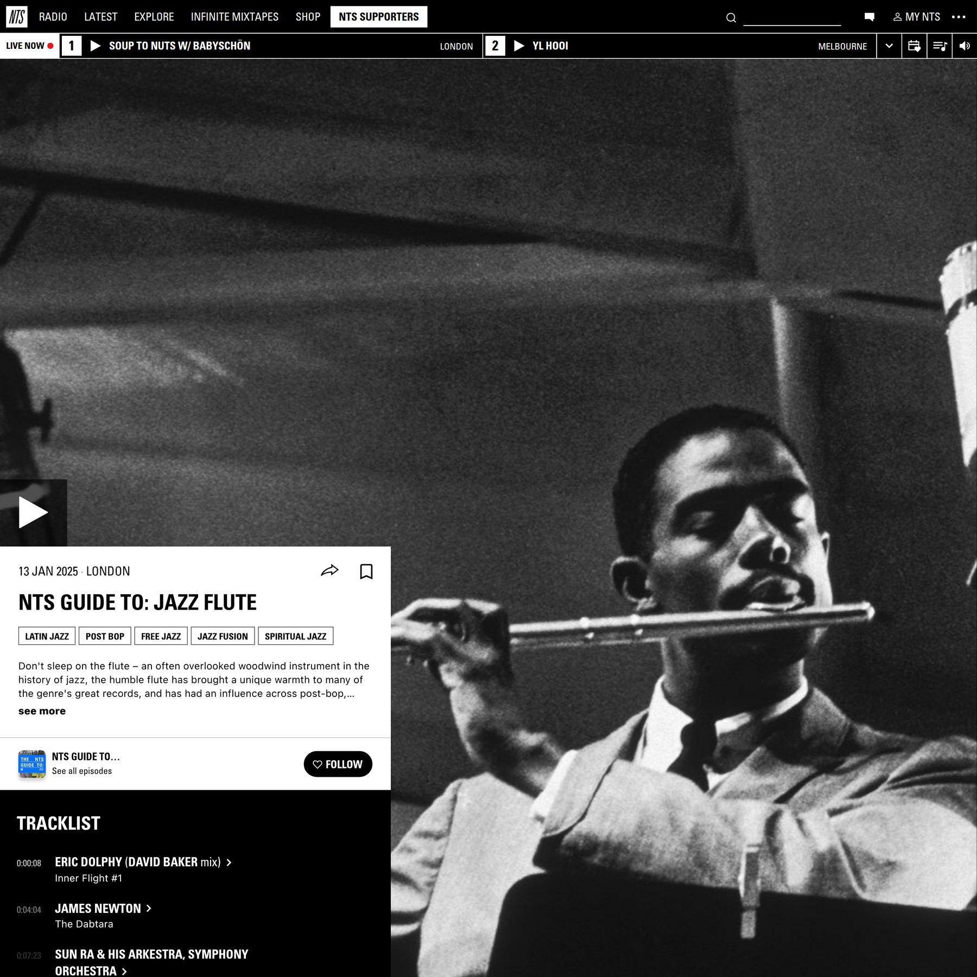Viewport: 977px width, 977px height.
Task: Expand description with see more
Action: pos(42,711)
